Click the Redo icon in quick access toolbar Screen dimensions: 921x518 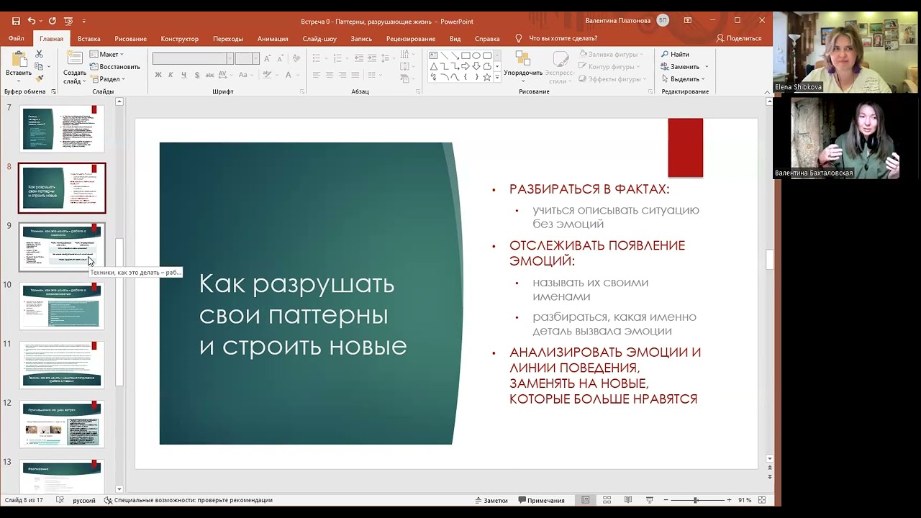coord(52,22)
